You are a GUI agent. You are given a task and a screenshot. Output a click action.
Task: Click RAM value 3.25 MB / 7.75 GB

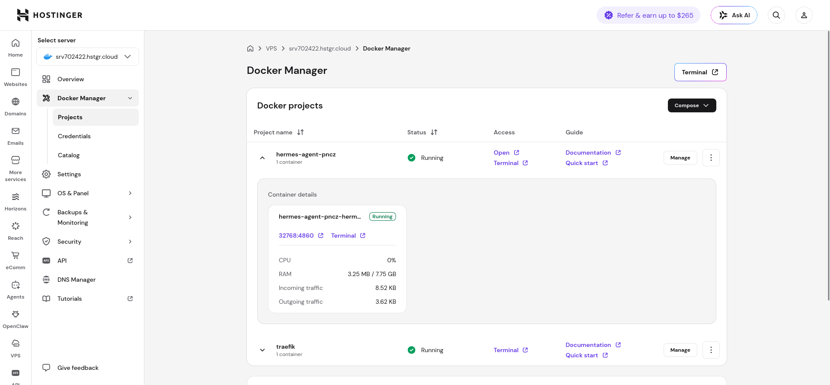(372, 274)
